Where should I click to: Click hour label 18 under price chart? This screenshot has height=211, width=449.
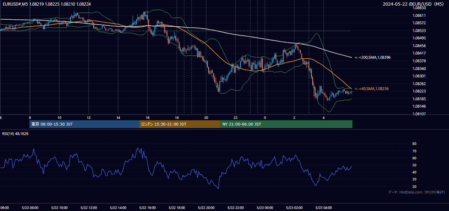click(x=177, y=117)
